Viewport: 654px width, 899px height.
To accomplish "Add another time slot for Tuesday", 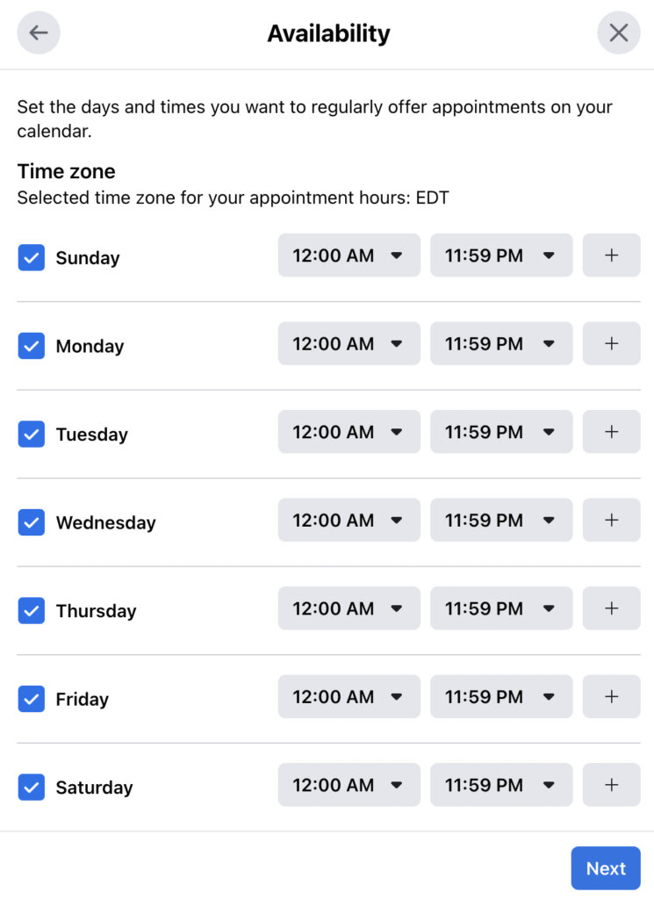I will pos(611,432).
